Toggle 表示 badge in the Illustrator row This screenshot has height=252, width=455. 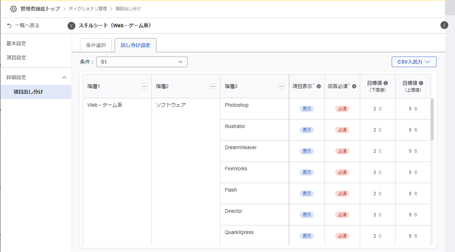[x=307, y=130]
